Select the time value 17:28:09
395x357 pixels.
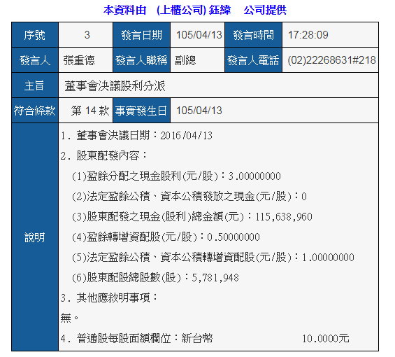pos(308,35)
